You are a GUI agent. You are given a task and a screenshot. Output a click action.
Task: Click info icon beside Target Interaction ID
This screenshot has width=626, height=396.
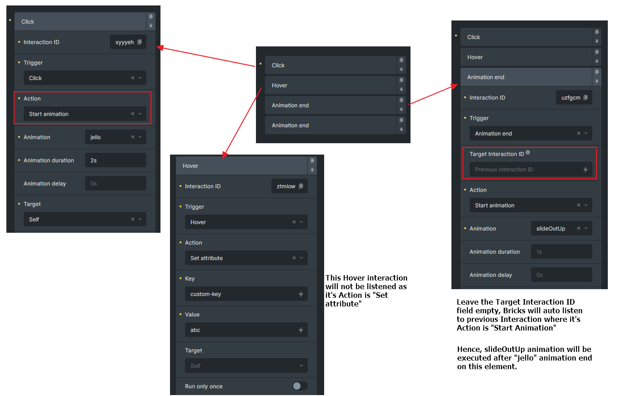pyautogui.click(x=528, y=153)
